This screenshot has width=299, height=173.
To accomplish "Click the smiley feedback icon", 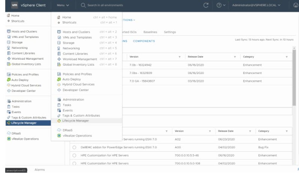I will pos(296,5).
